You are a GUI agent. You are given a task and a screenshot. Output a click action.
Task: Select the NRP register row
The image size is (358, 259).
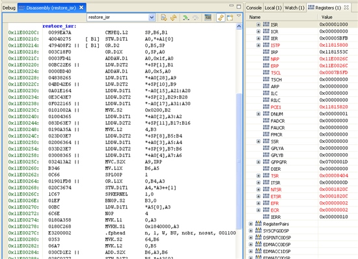(x=302, y=59)
